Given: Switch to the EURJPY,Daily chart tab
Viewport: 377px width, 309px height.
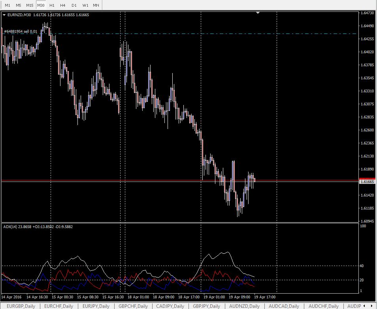Looking at the screenshot, I should tap(94, 306).
